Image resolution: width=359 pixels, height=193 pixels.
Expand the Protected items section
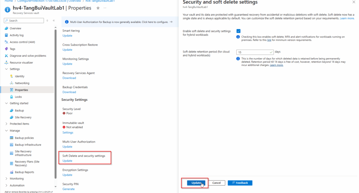[6, 124]
